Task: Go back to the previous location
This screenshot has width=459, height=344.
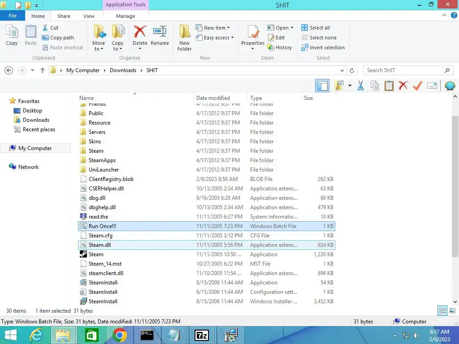Action: (x=9, y=70)
